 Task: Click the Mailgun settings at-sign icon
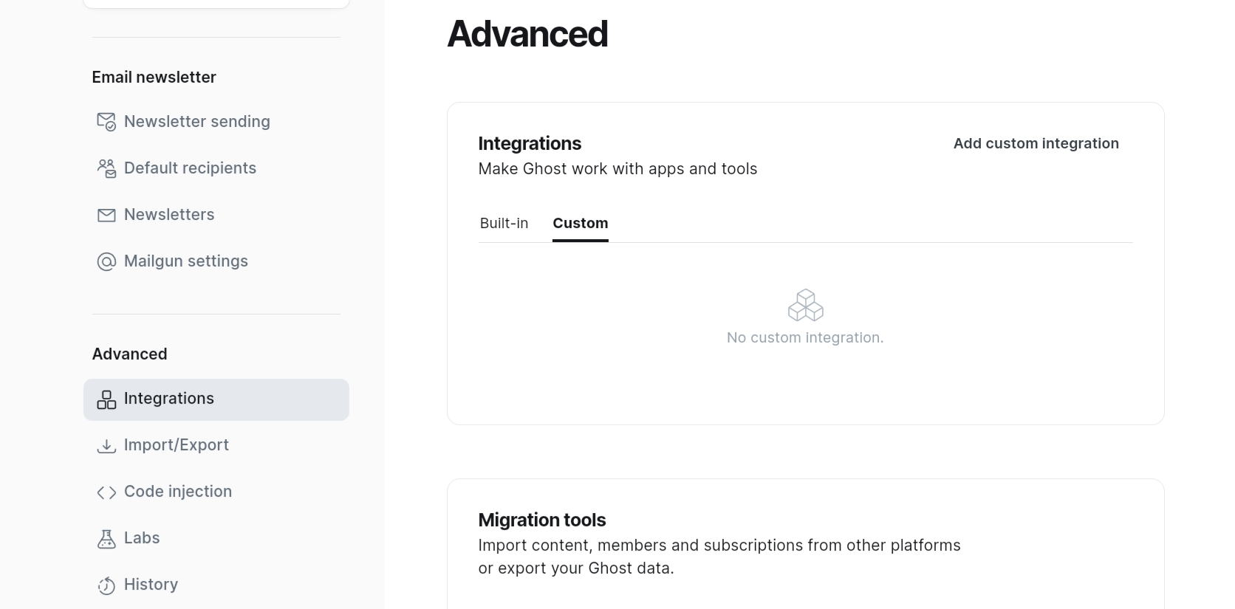click(x=106, y=261)
